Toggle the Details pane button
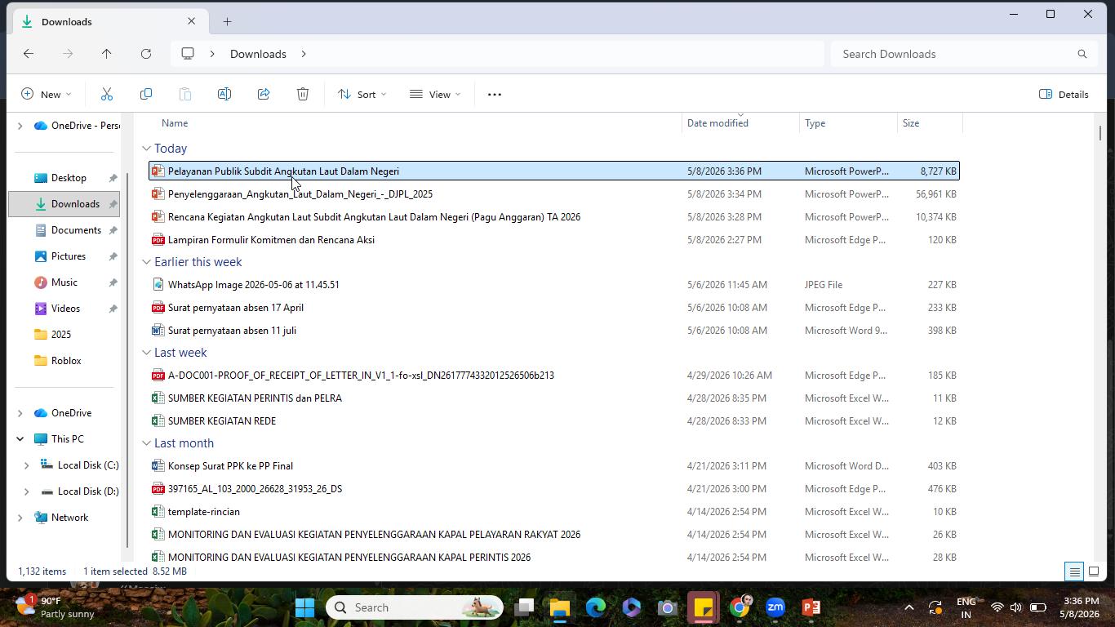This screenshot has width=1115, height=627. pyautogui.click(x=1064, y=94)
